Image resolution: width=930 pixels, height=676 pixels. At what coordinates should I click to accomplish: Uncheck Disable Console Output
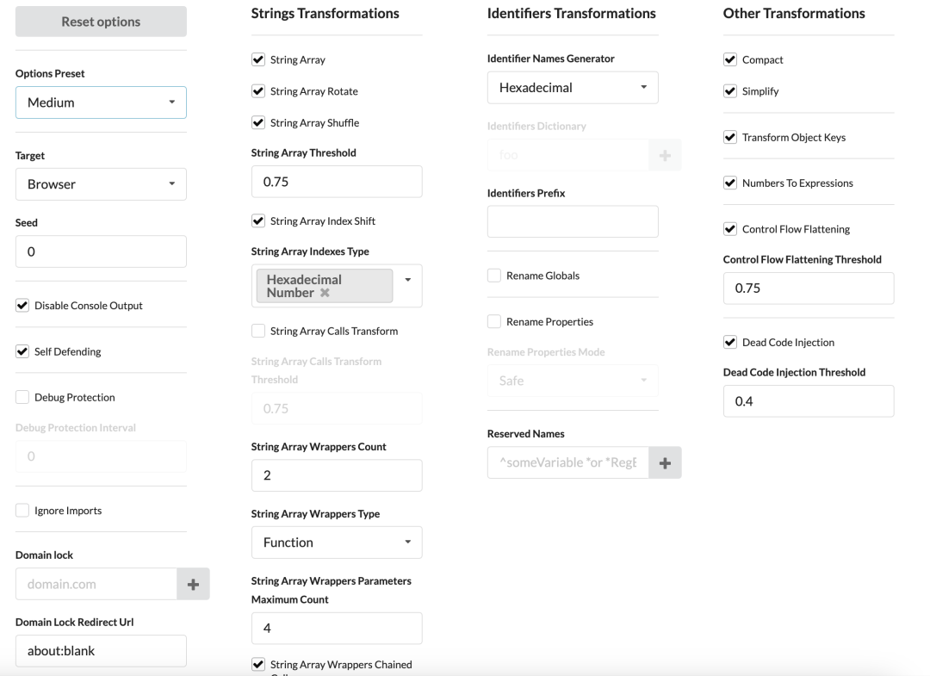coord(22,306)
